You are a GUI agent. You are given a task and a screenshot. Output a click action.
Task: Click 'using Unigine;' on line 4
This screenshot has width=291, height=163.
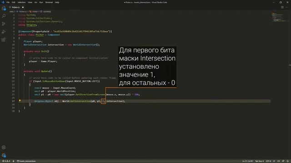(x=28, y=25)
